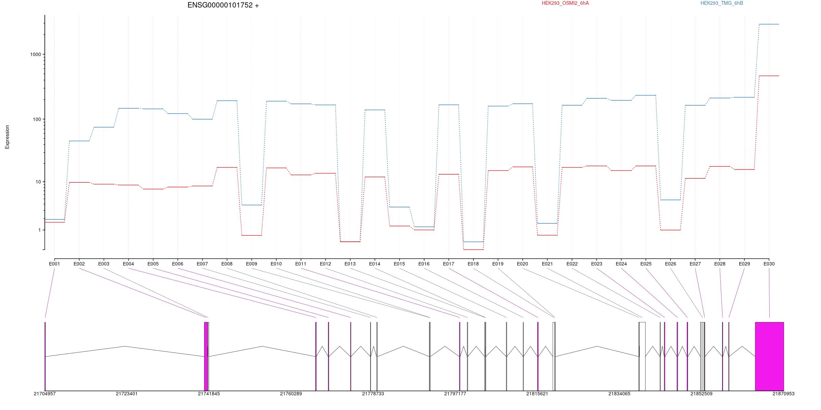The width and height of the screenshot is (821, 410).
Task: Click genomic coordinate 21741845
Action: coord(209,394)
